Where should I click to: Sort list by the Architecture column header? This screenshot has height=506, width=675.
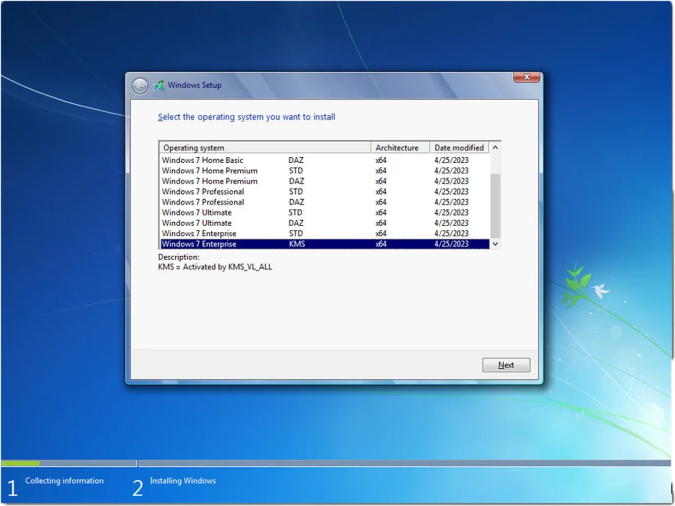tap(399, 147)
